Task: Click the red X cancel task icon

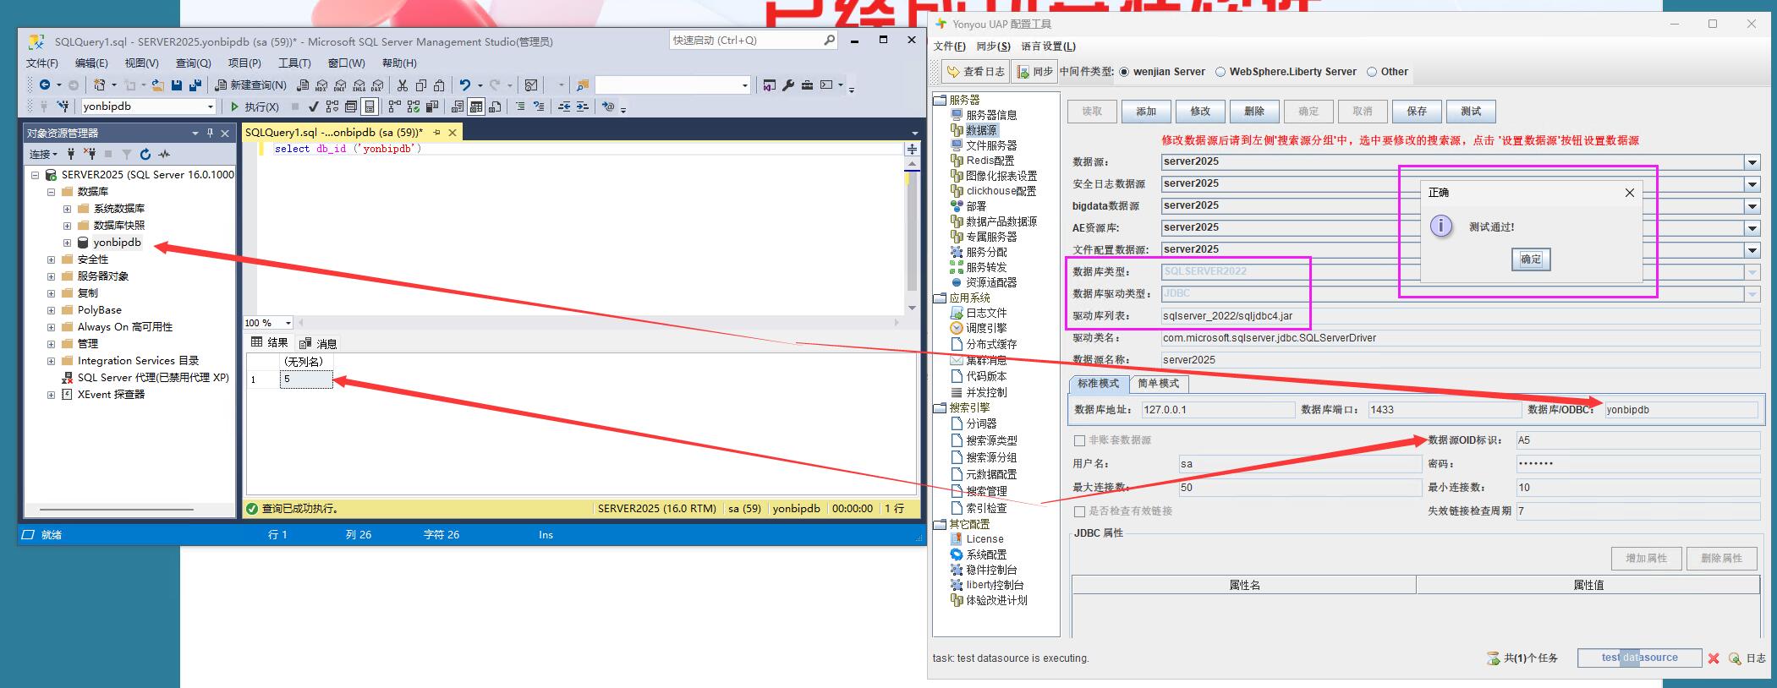Action: tap(1714, 658)
